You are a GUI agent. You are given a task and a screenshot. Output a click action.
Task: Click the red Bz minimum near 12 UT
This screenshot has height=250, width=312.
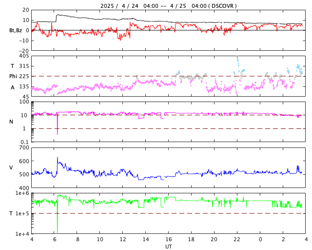[120, 38]
